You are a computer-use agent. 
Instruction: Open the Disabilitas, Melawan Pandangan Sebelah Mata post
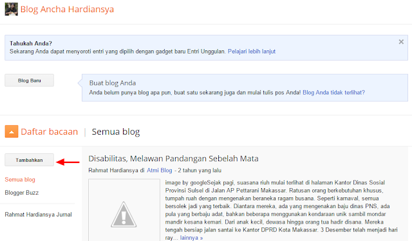(x=173, y=159)
